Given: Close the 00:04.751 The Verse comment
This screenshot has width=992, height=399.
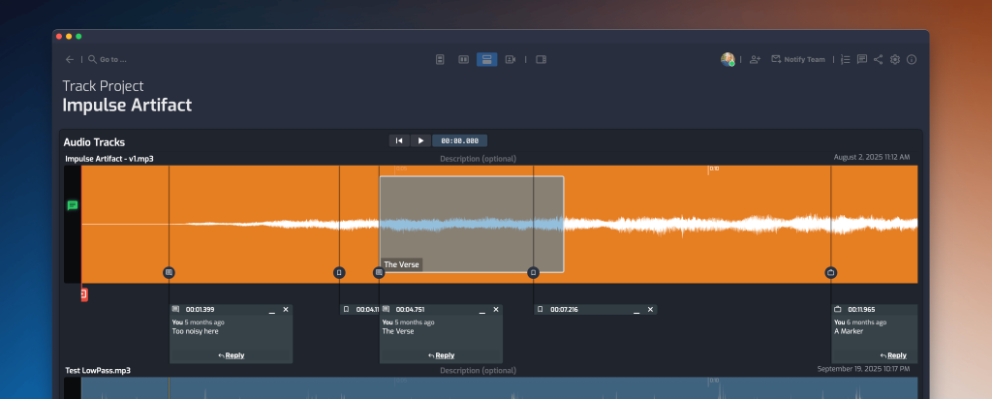Looking at the screenshot, I should 496,310.
